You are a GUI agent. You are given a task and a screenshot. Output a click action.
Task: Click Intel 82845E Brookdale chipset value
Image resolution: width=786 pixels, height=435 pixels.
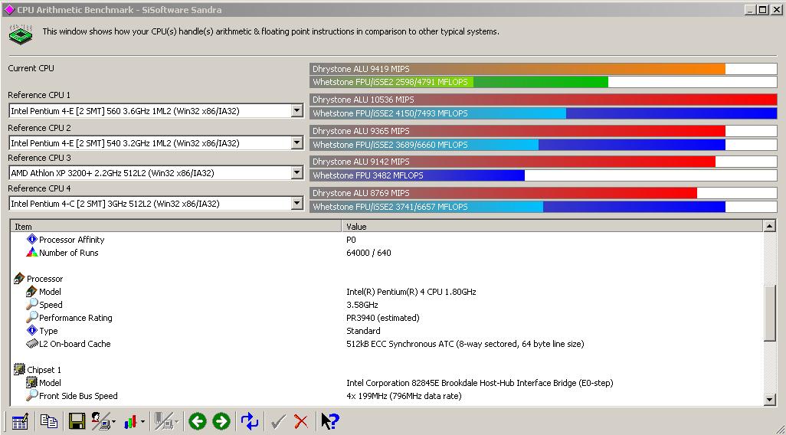click(480, 383)
